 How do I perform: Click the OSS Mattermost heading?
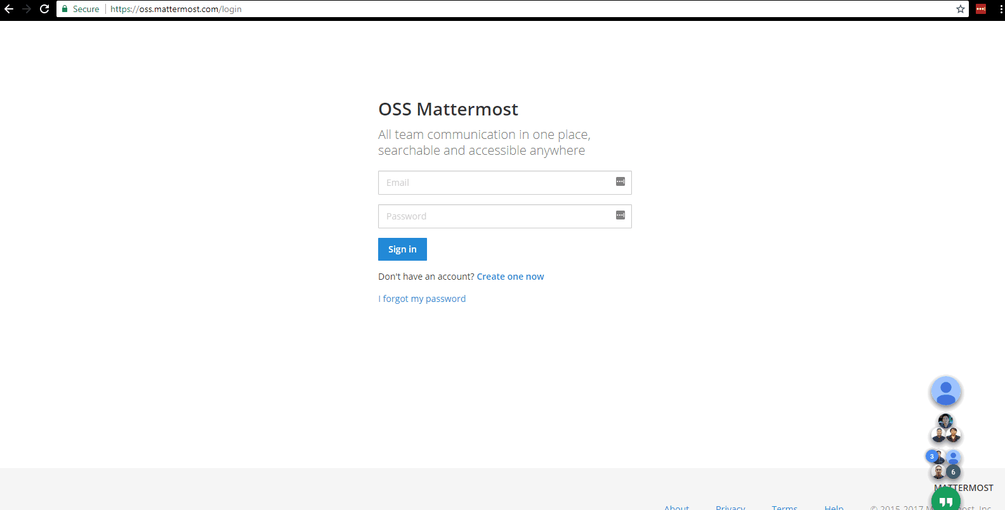[448, 109]
